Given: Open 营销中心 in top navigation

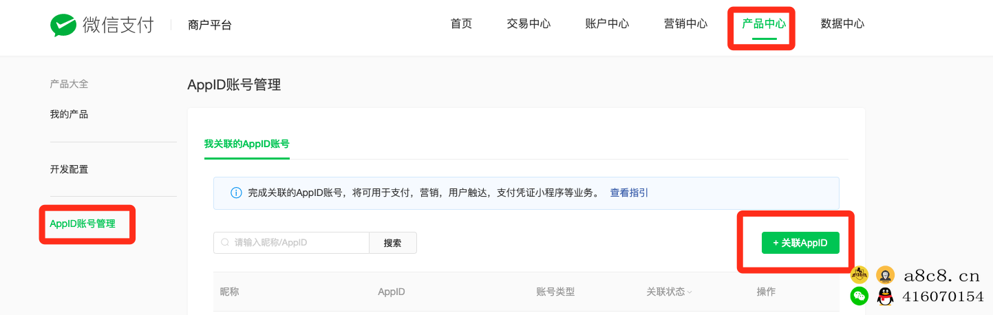Looking at the screenshot, I should pyautogui.click(x=685, y=24).
